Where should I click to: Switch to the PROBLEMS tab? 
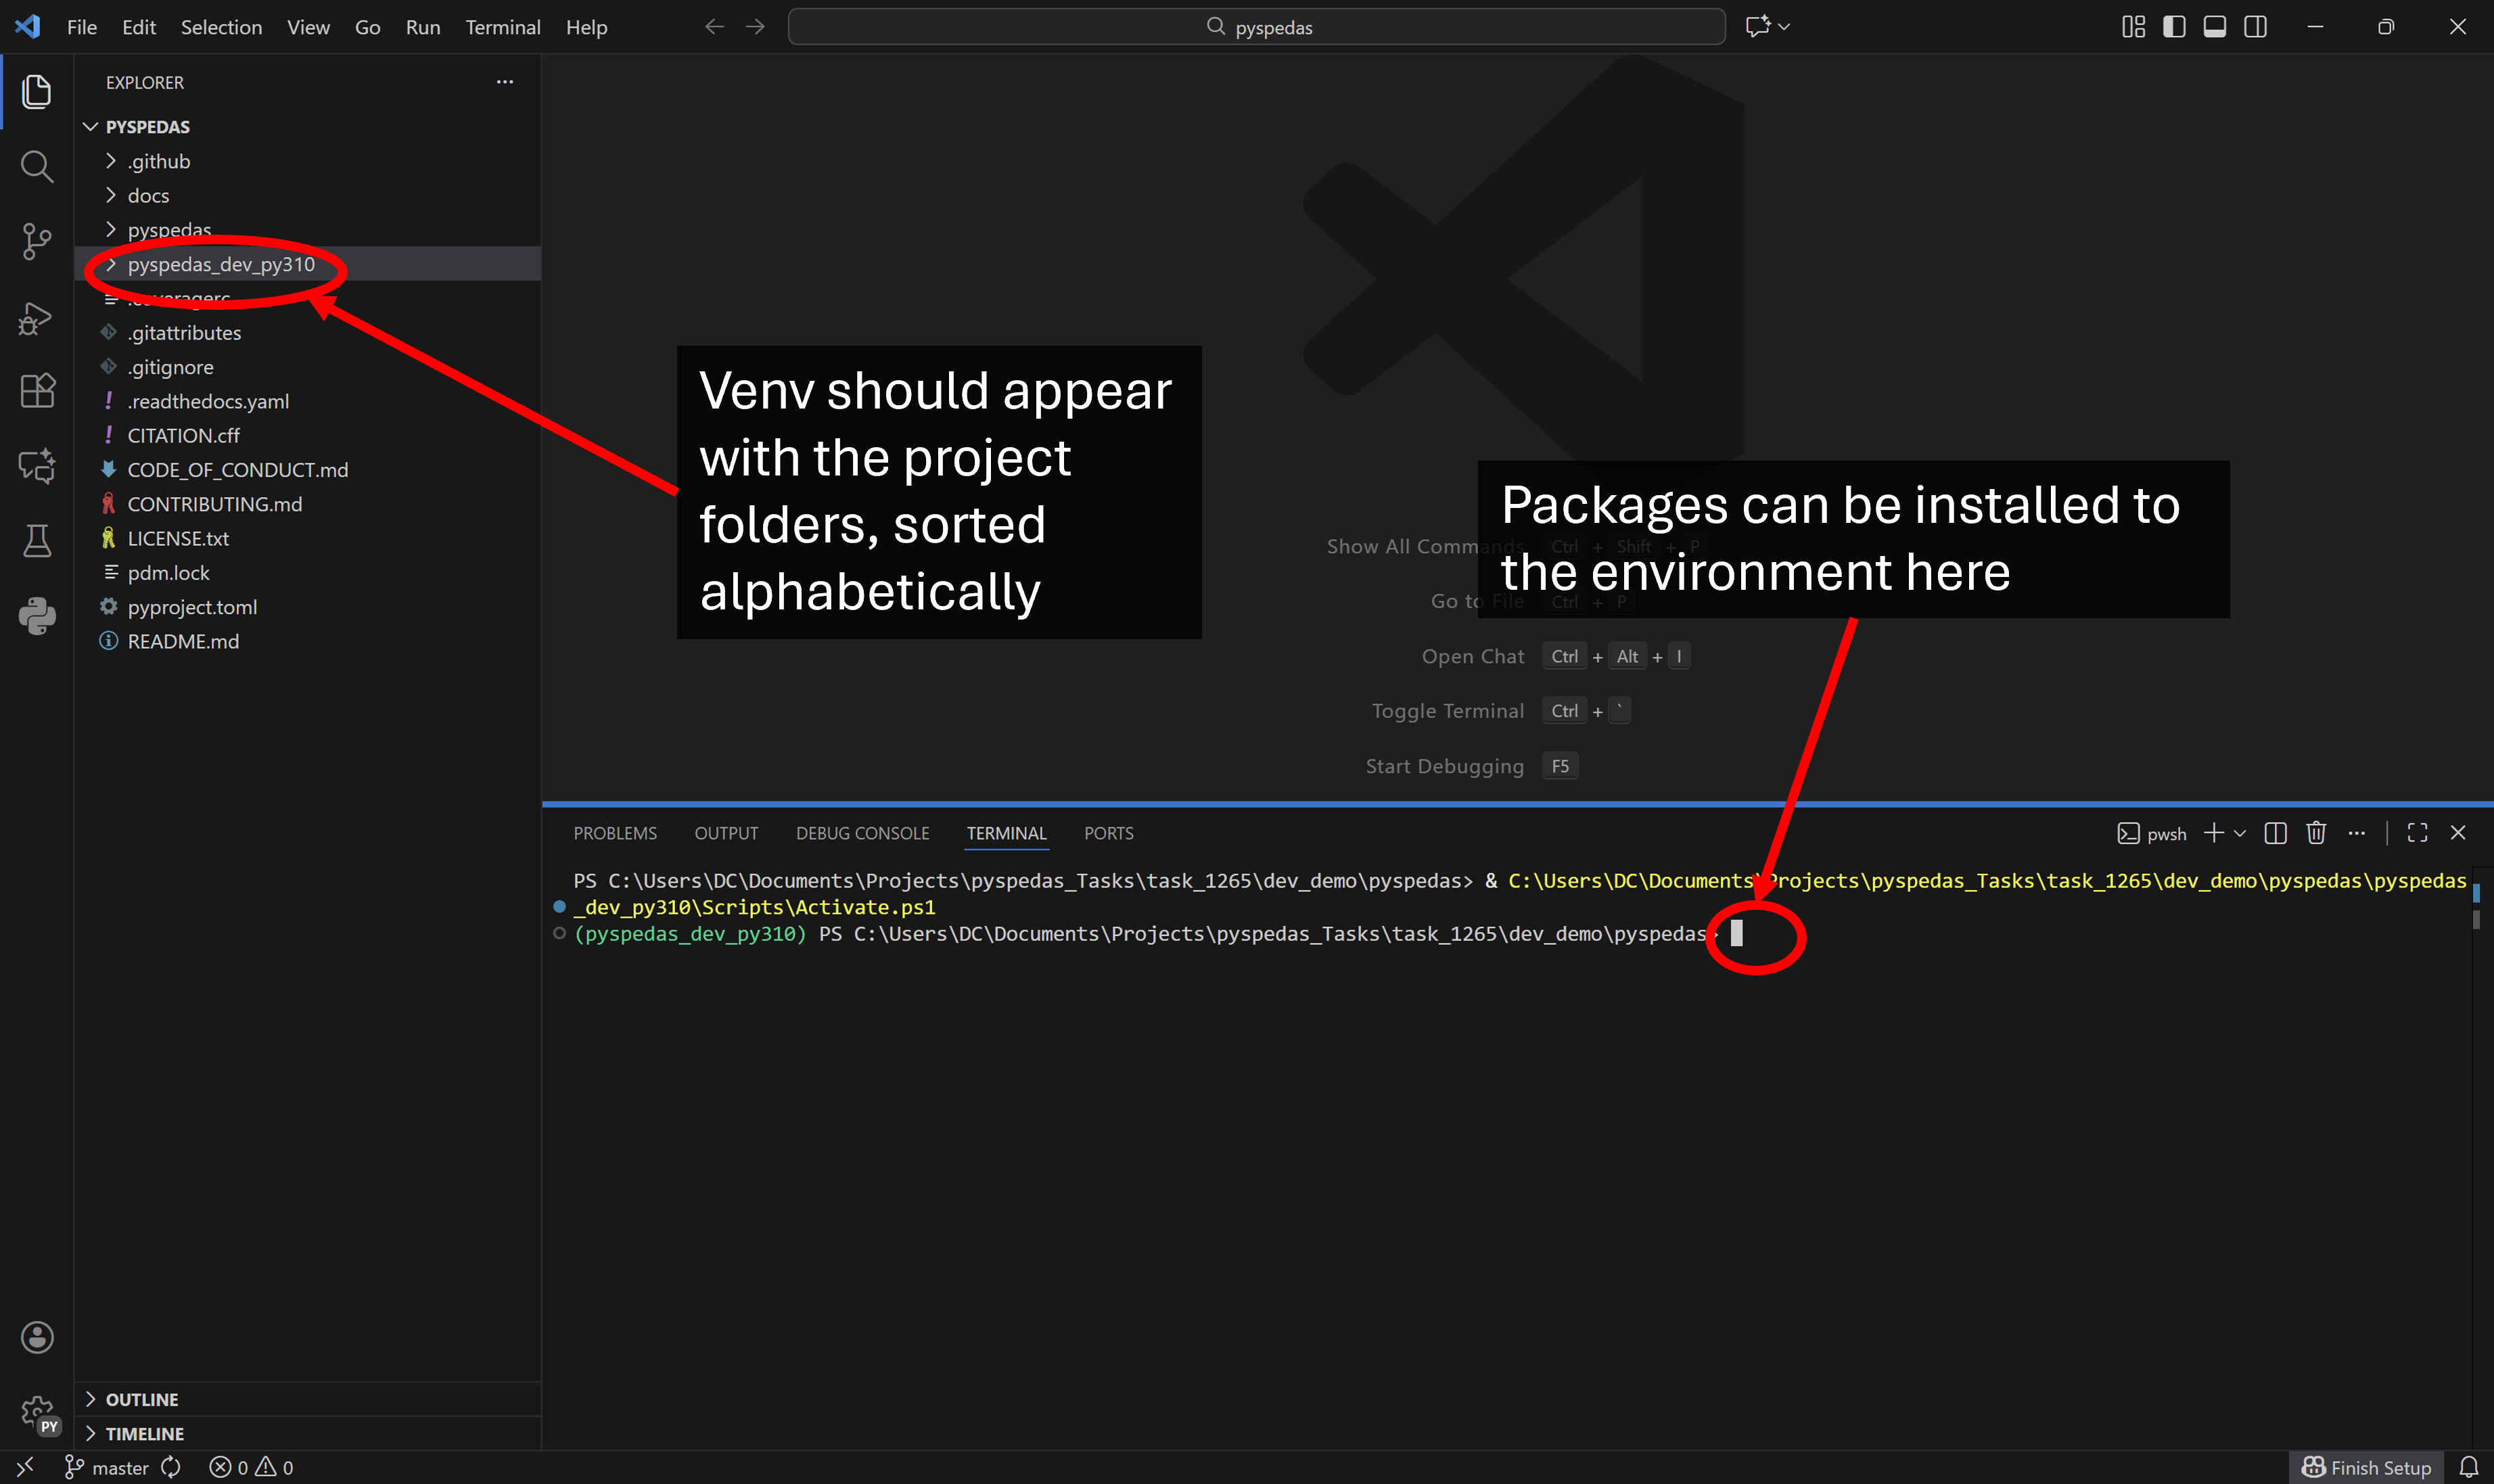tap(615, 833)
